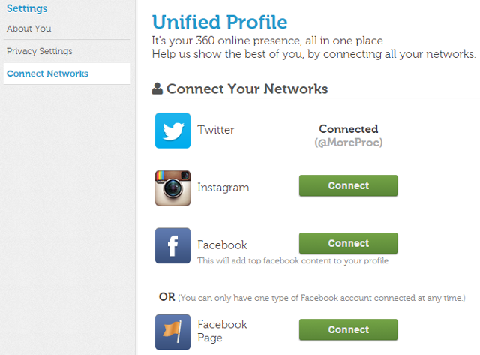Screen dimensions: 480x355
Task: Click the Connected status for Twitter
Action: 348,129
